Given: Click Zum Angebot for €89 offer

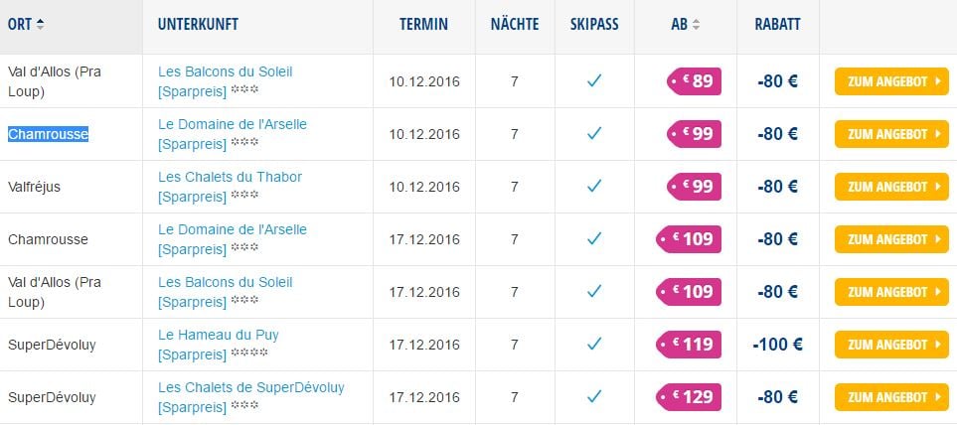Looking at the screenshot, I should click(891, 81).
